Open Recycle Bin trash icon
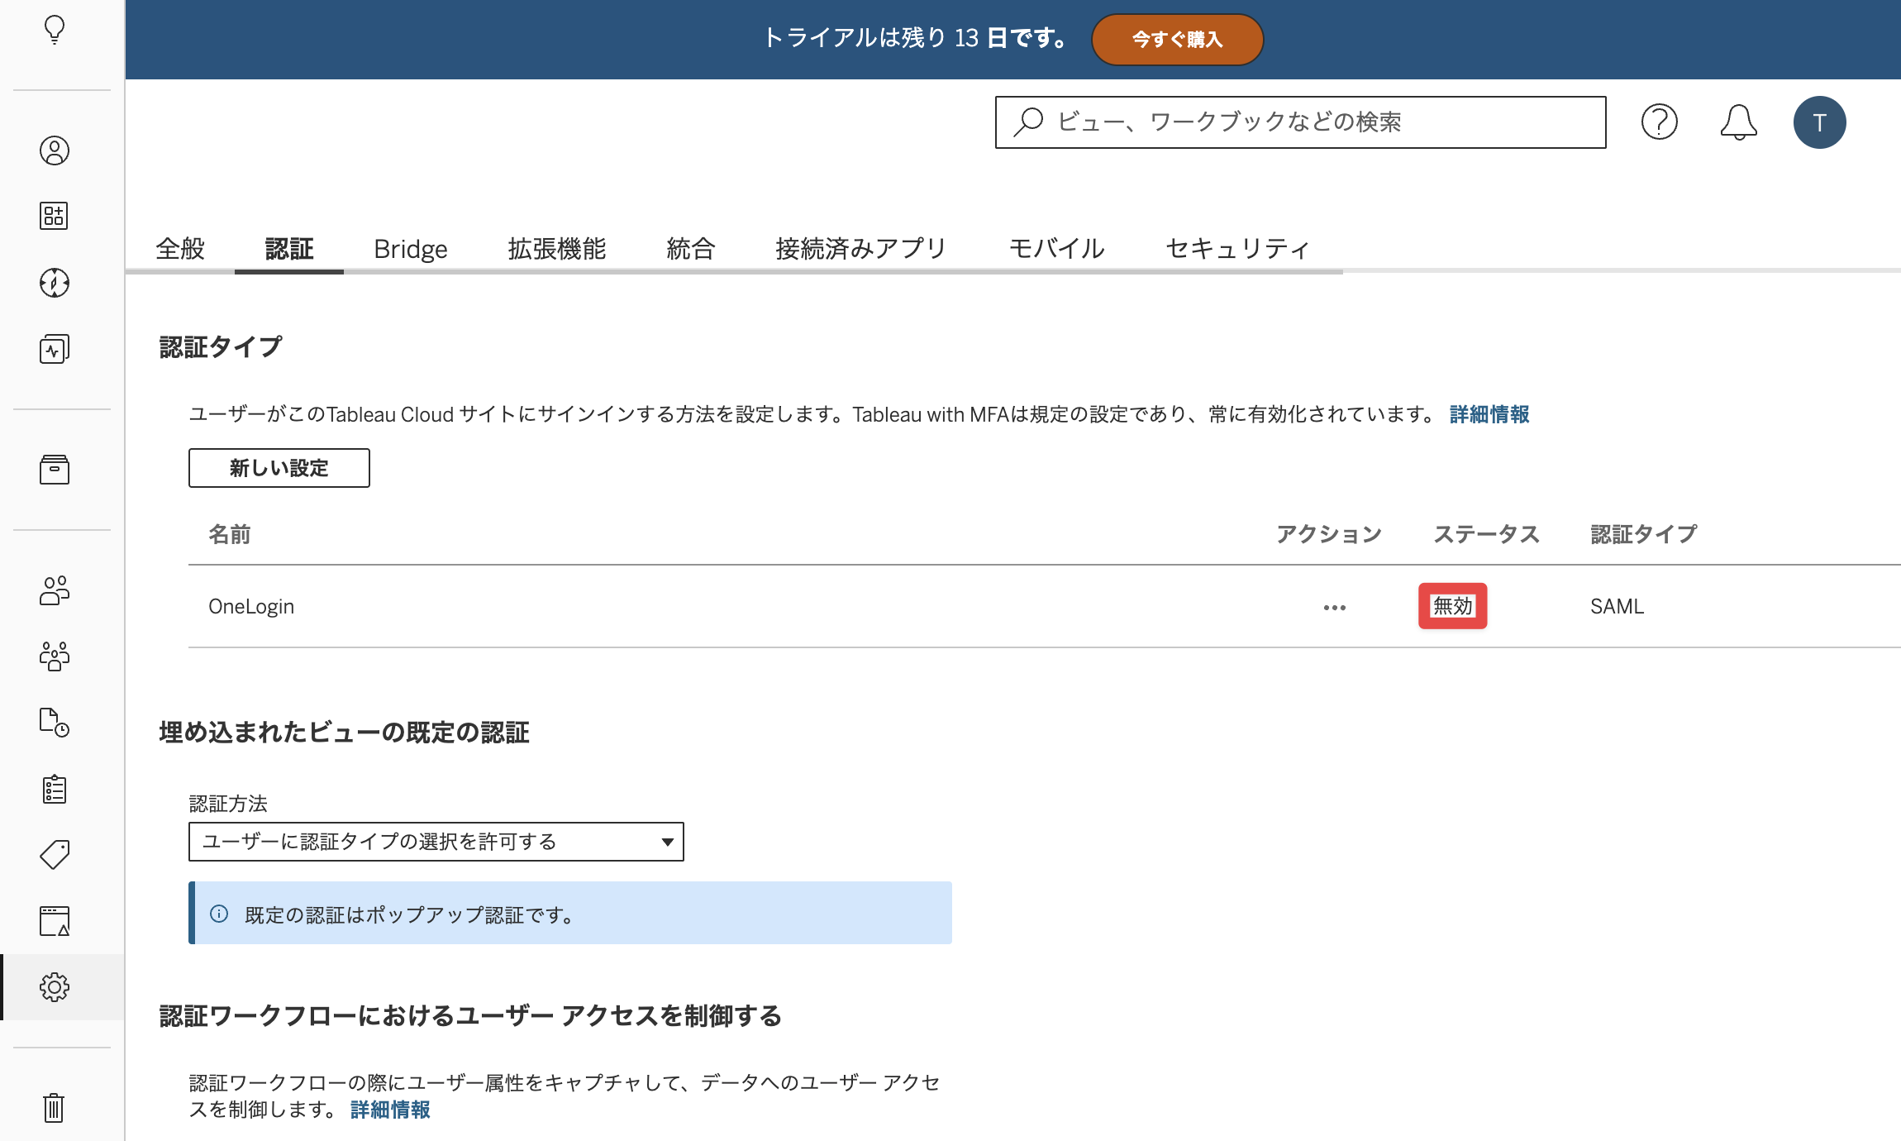This screenshot has height=1141, width=1901. click(x=55, y=1108)
